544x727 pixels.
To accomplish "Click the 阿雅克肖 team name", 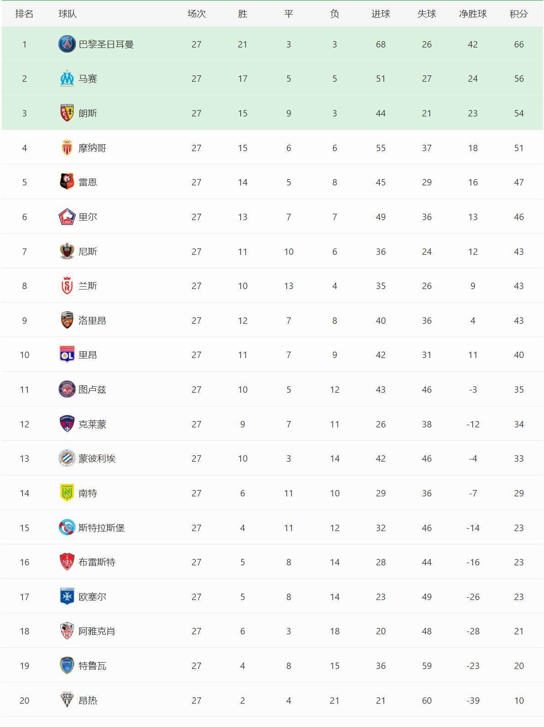I will (97, 631).
